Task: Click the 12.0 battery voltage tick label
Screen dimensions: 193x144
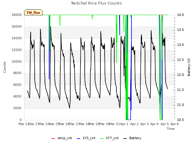Action: 180,75
